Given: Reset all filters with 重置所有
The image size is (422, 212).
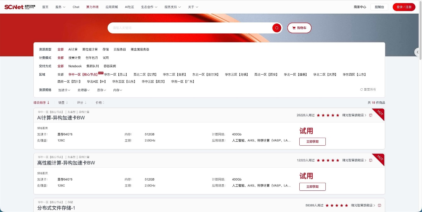Looking at the screenshot, I should pyautogui.click(x=368, y=90).
